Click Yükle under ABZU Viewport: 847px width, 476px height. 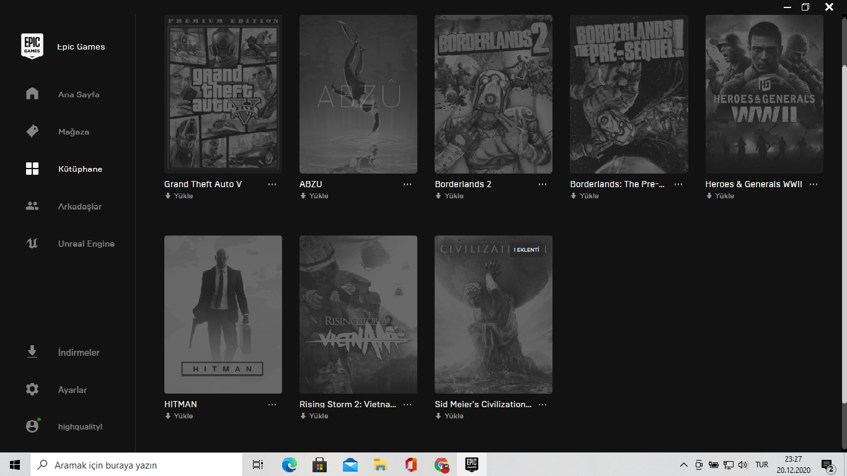click(x=314, y=196)
